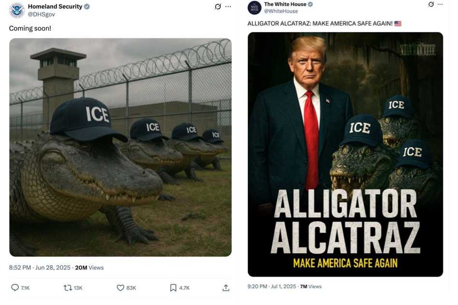
Task: Click the 20M Views count
Action: point(89,267)
